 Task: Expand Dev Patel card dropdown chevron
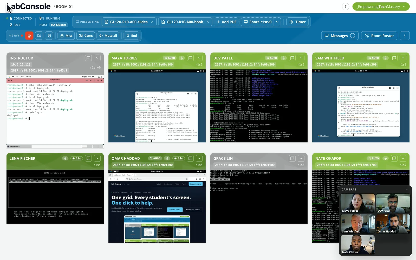[301, 58]
